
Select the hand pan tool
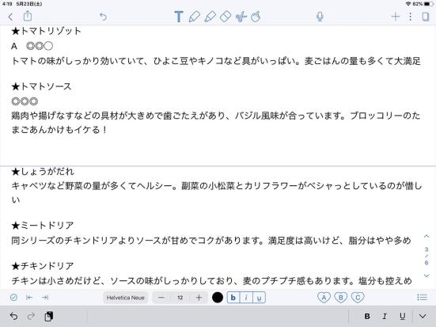(256, 17)
